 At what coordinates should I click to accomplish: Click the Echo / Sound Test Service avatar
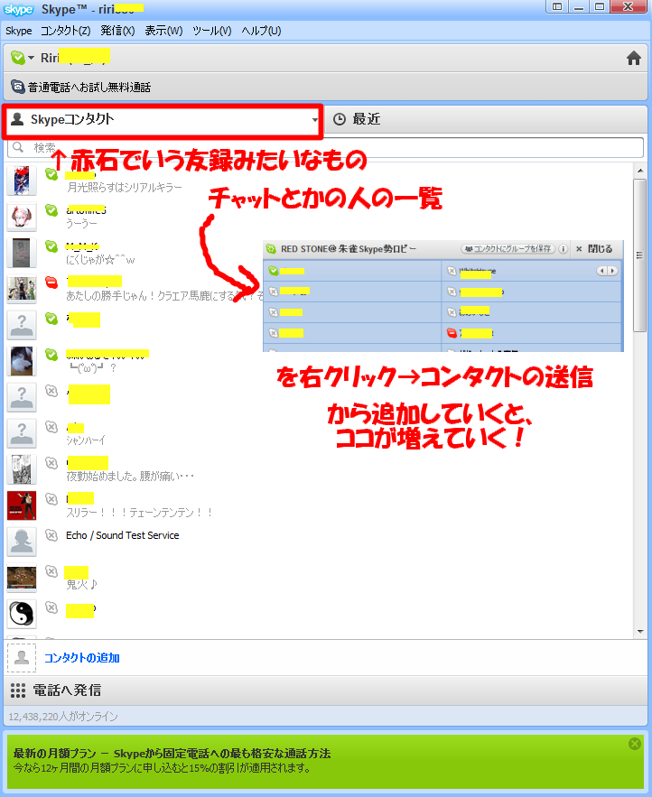(22, 542)
